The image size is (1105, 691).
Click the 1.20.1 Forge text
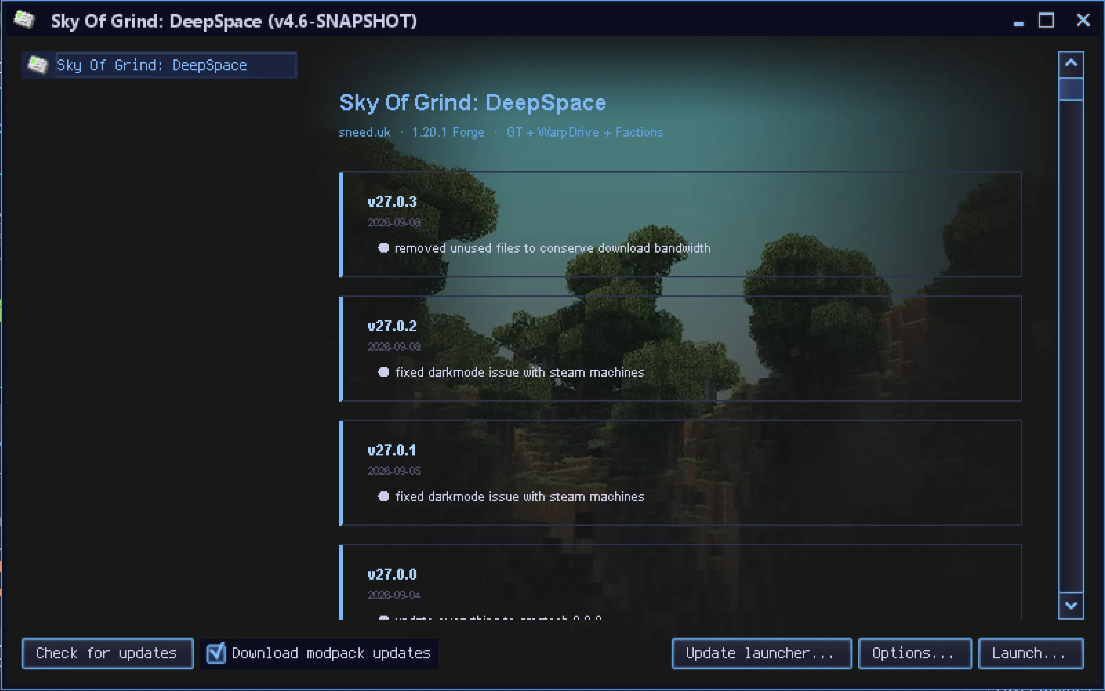point(448,132)
